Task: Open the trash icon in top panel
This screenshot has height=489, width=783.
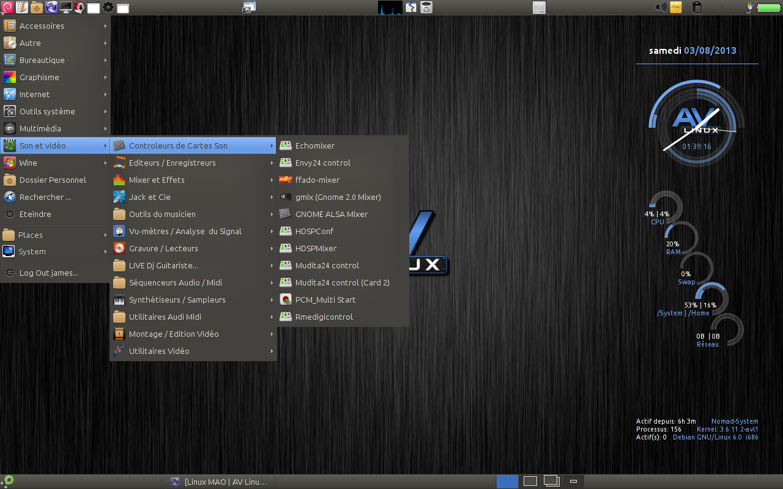Action: tap(426, 7)
